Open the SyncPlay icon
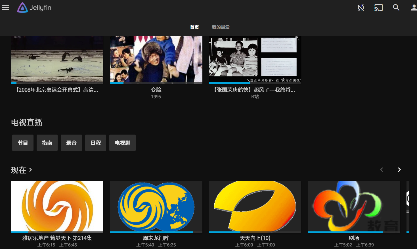Image resolution: width=417 pixels, height=249 pixels. coord(361,8)
